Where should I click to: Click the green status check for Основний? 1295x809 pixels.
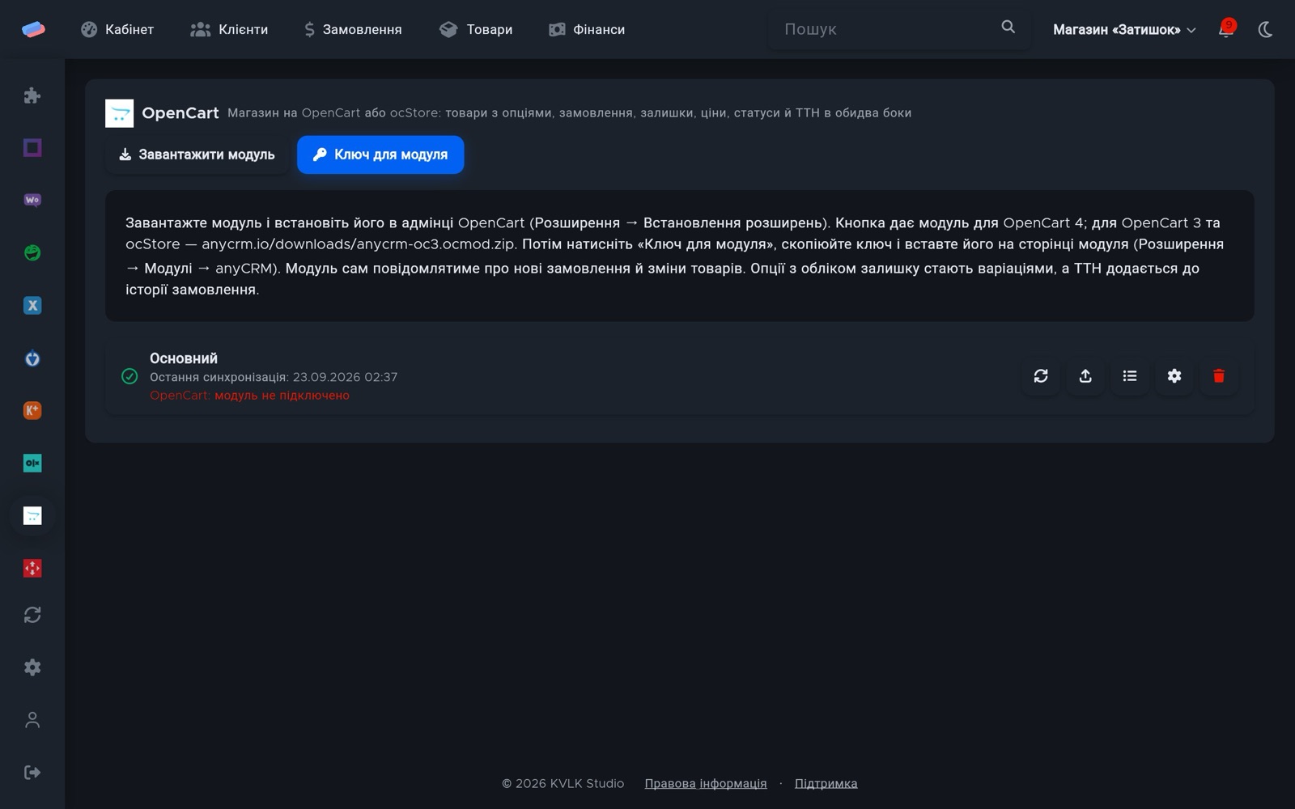click(129, 376)
